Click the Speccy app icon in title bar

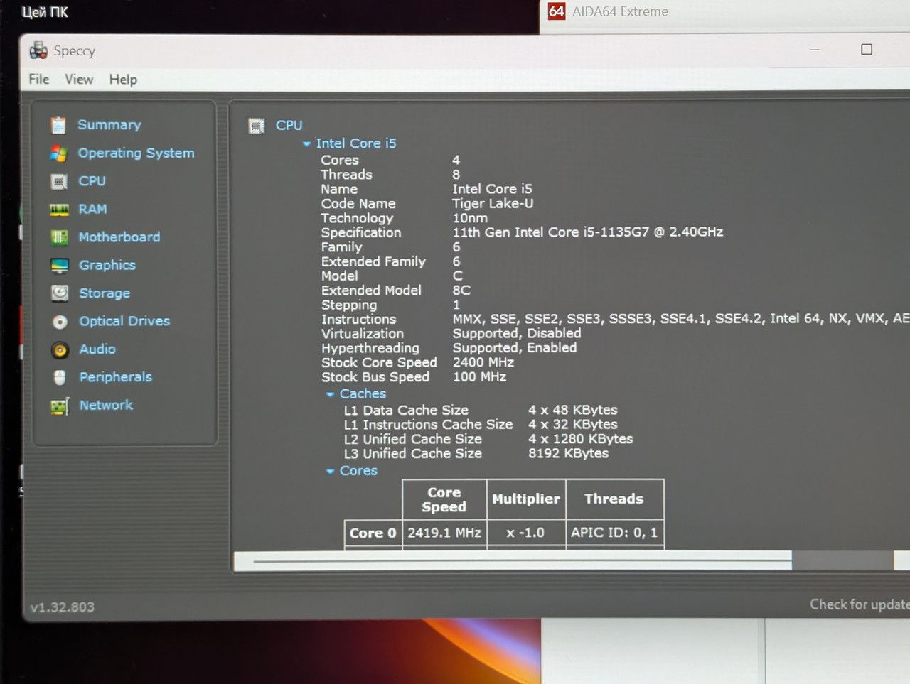click(x=38, y=50)
